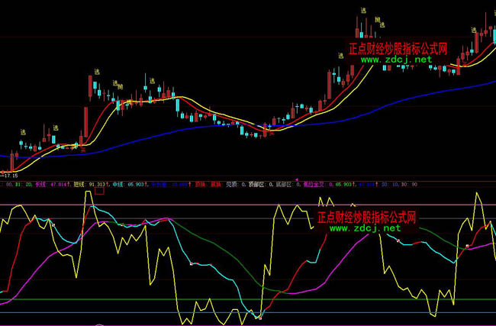Click the small red square marker atop the indicator pane
Screen dimensions: 496x326
tap(98, 189)
